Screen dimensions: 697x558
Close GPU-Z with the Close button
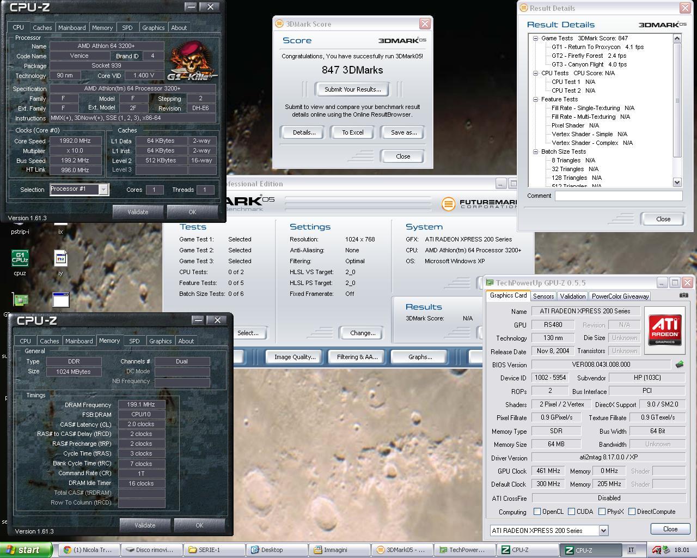pos(670,529)
